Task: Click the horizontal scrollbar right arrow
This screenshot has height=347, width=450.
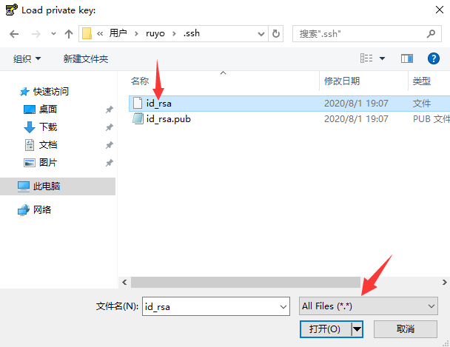Action: coord(444,283)
